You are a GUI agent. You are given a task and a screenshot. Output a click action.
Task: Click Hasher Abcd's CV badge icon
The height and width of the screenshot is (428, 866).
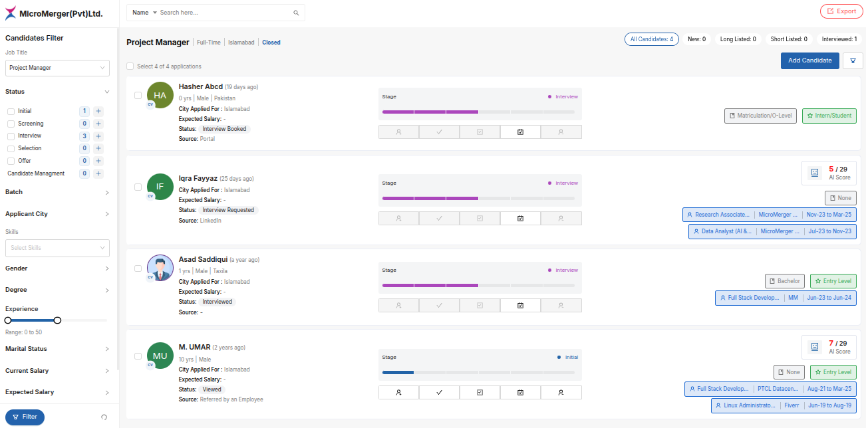click(150, 104)
